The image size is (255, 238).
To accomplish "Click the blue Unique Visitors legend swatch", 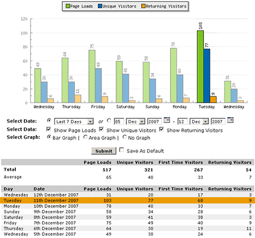I will 100,6.
